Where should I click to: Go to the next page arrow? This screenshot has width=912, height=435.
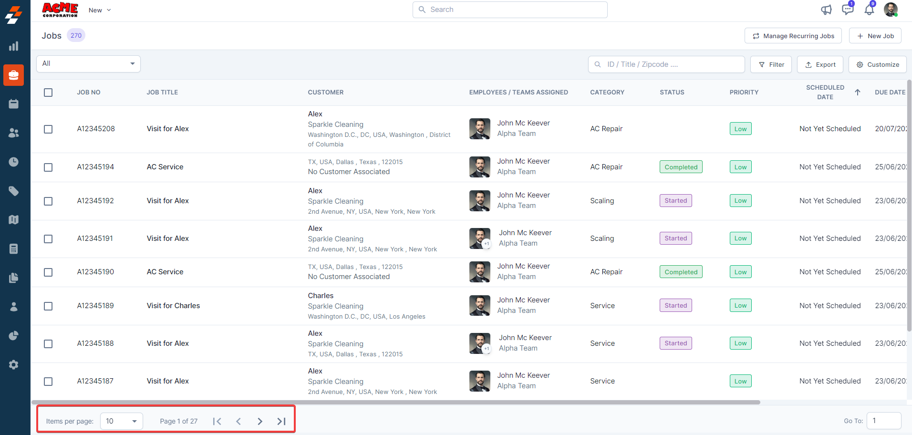click(260, 421)
